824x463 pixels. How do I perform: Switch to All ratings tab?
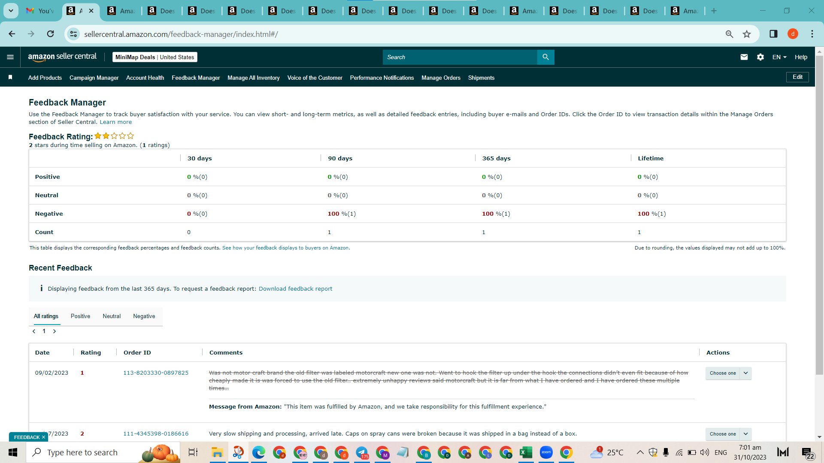(x=46, y=316)
